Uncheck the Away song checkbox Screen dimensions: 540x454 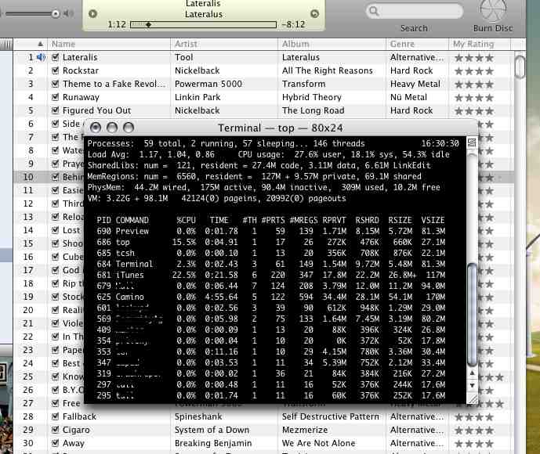55,443
